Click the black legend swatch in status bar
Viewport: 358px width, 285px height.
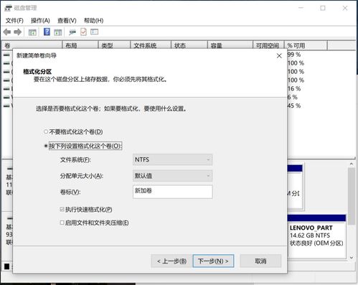tap(7, 266)
